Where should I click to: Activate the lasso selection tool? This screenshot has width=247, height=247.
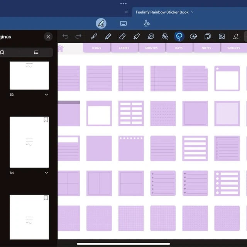(179, 36)
